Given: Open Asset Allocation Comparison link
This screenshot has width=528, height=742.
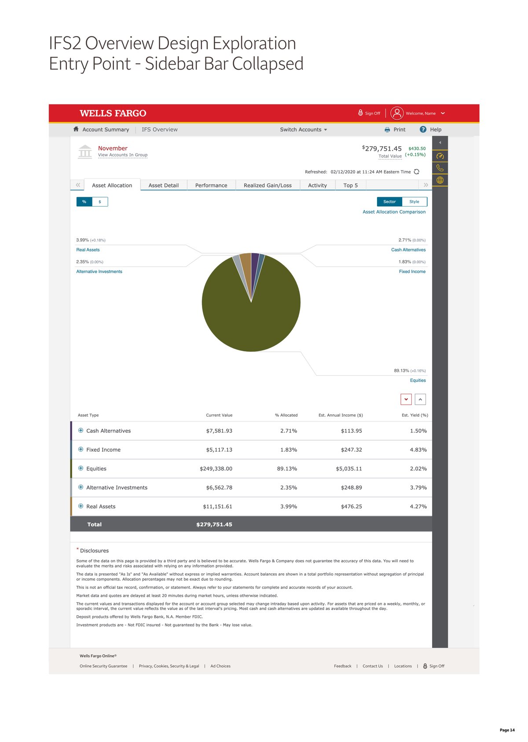Looking at the screenshot, I should (x=394, y=212).
